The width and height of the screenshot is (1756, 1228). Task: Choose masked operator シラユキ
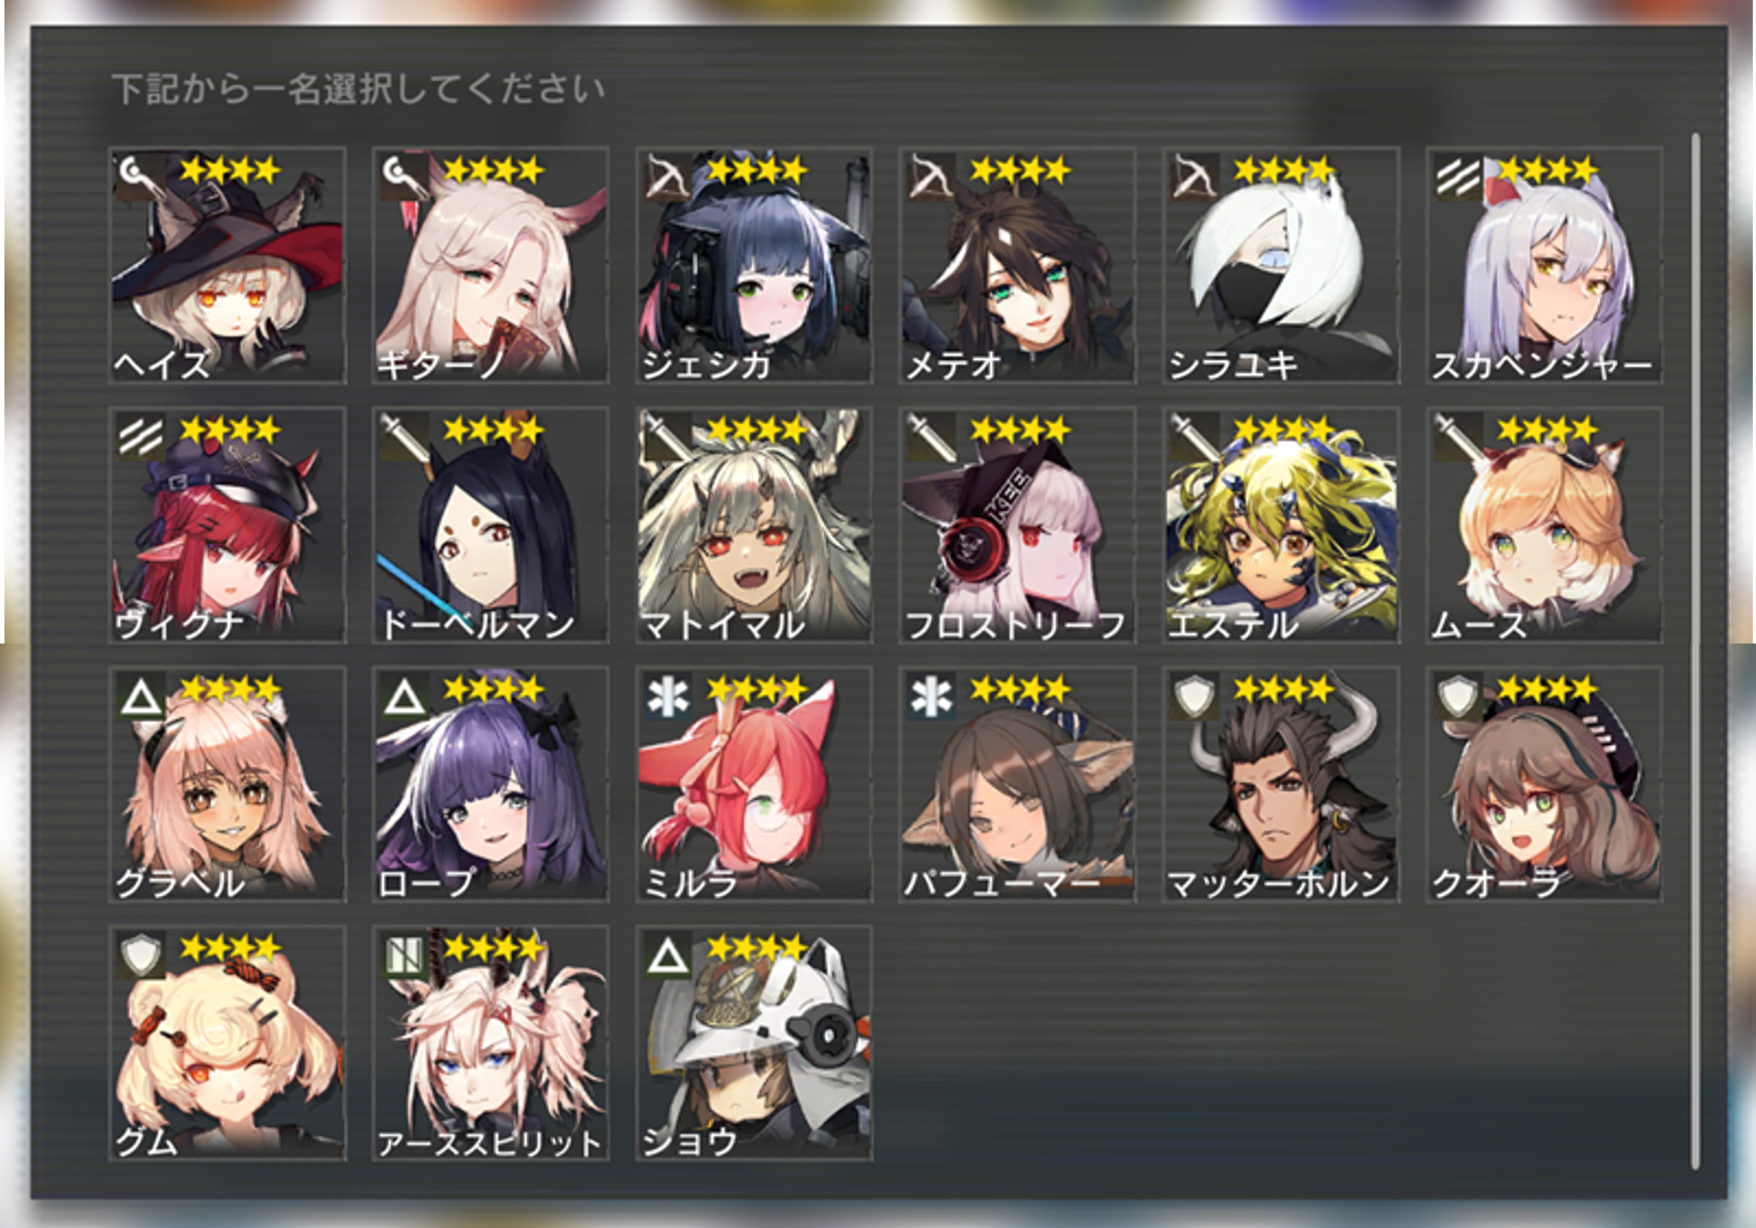pos(1281,266)
